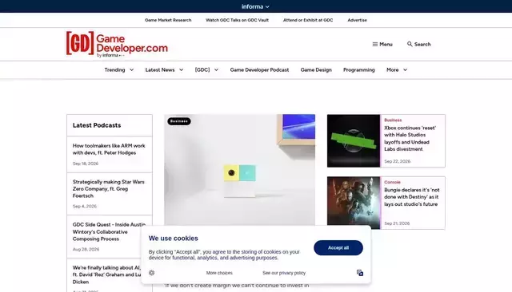Screen dimensions: 512x292
Task: Click the hamburger Menu icon
Action: tap(375, 44)
